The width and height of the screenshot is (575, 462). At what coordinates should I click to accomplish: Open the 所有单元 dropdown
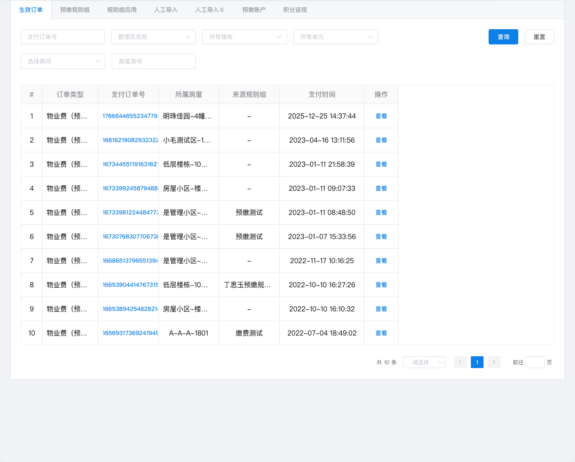335,37
